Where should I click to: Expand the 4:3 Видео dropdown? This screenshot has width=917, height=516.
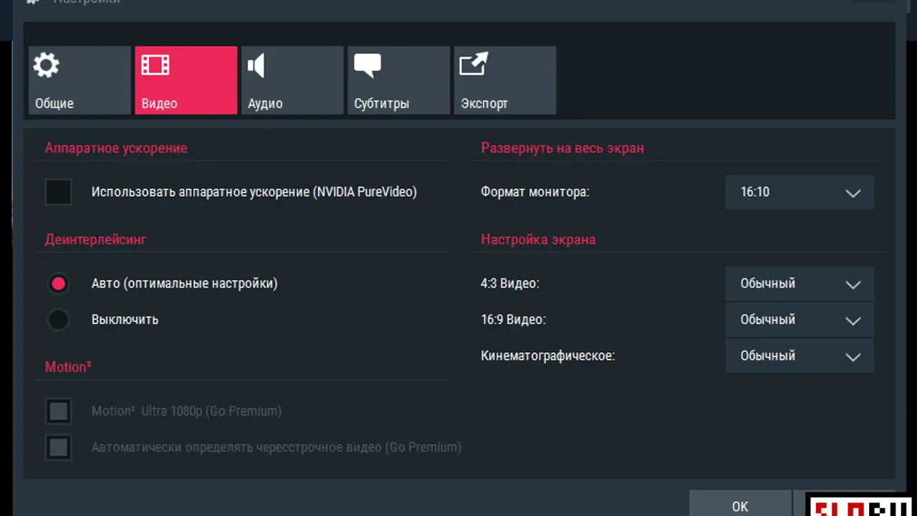tap(800, 284)
